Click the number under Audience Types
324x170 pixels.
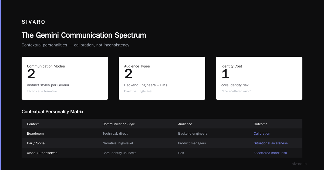[x=128, y=74]
